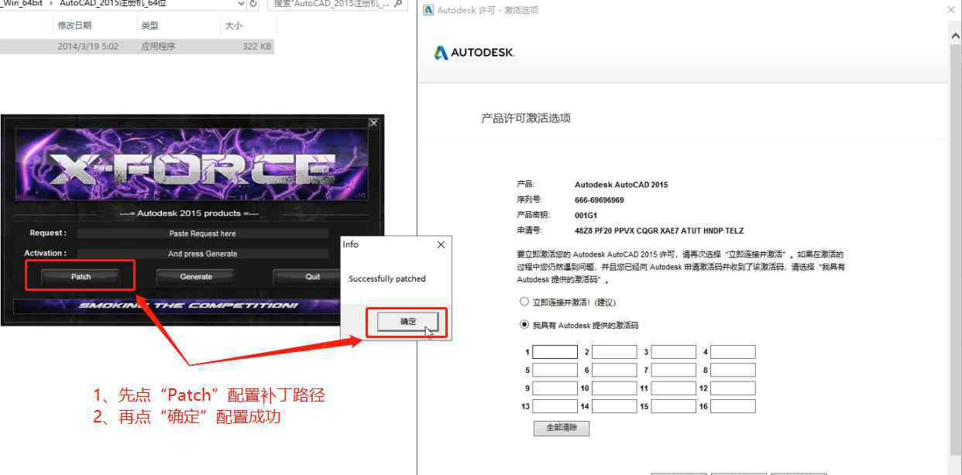The height and width of the screenshot is (475, 962).
Task: Close the Info dialog with X
Action: pyautogui.click(x=441, y=244)
